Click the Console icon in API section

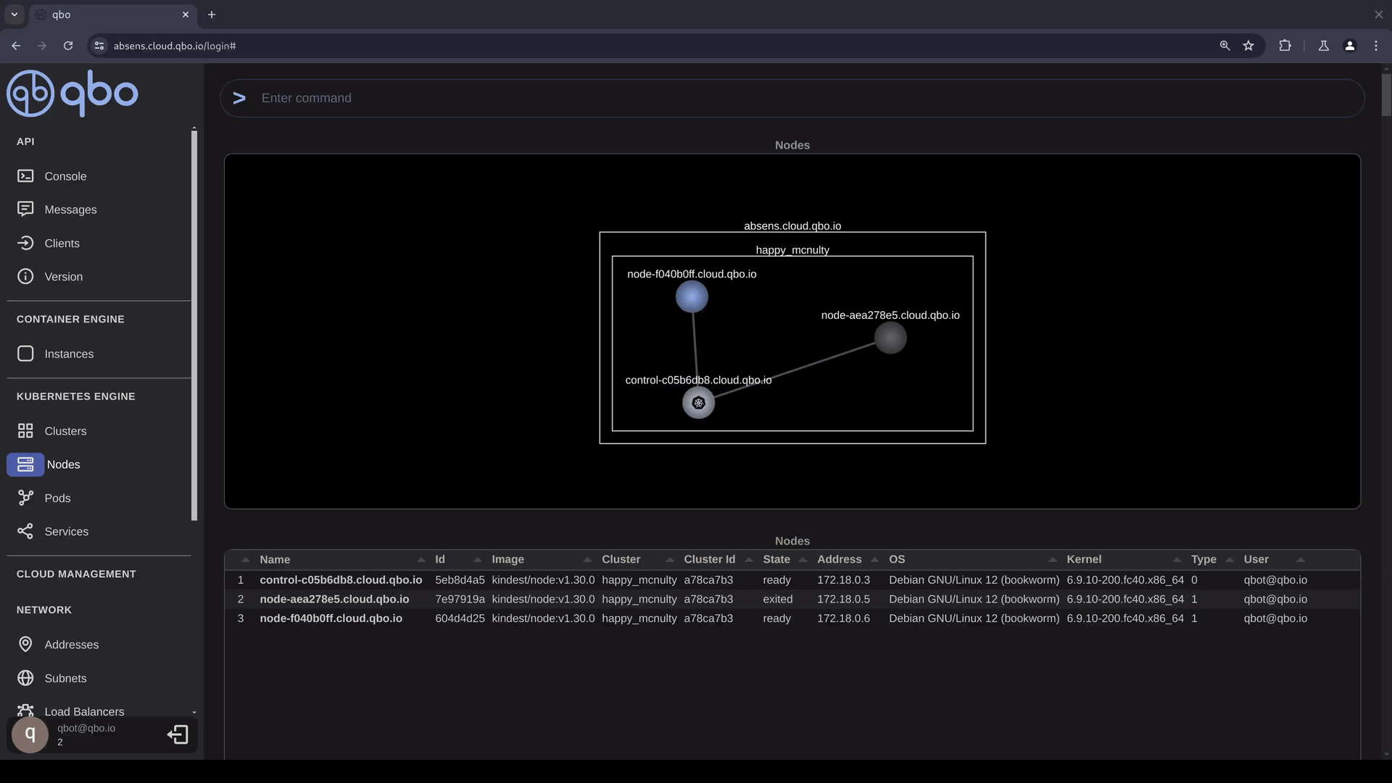pos(25,176)
